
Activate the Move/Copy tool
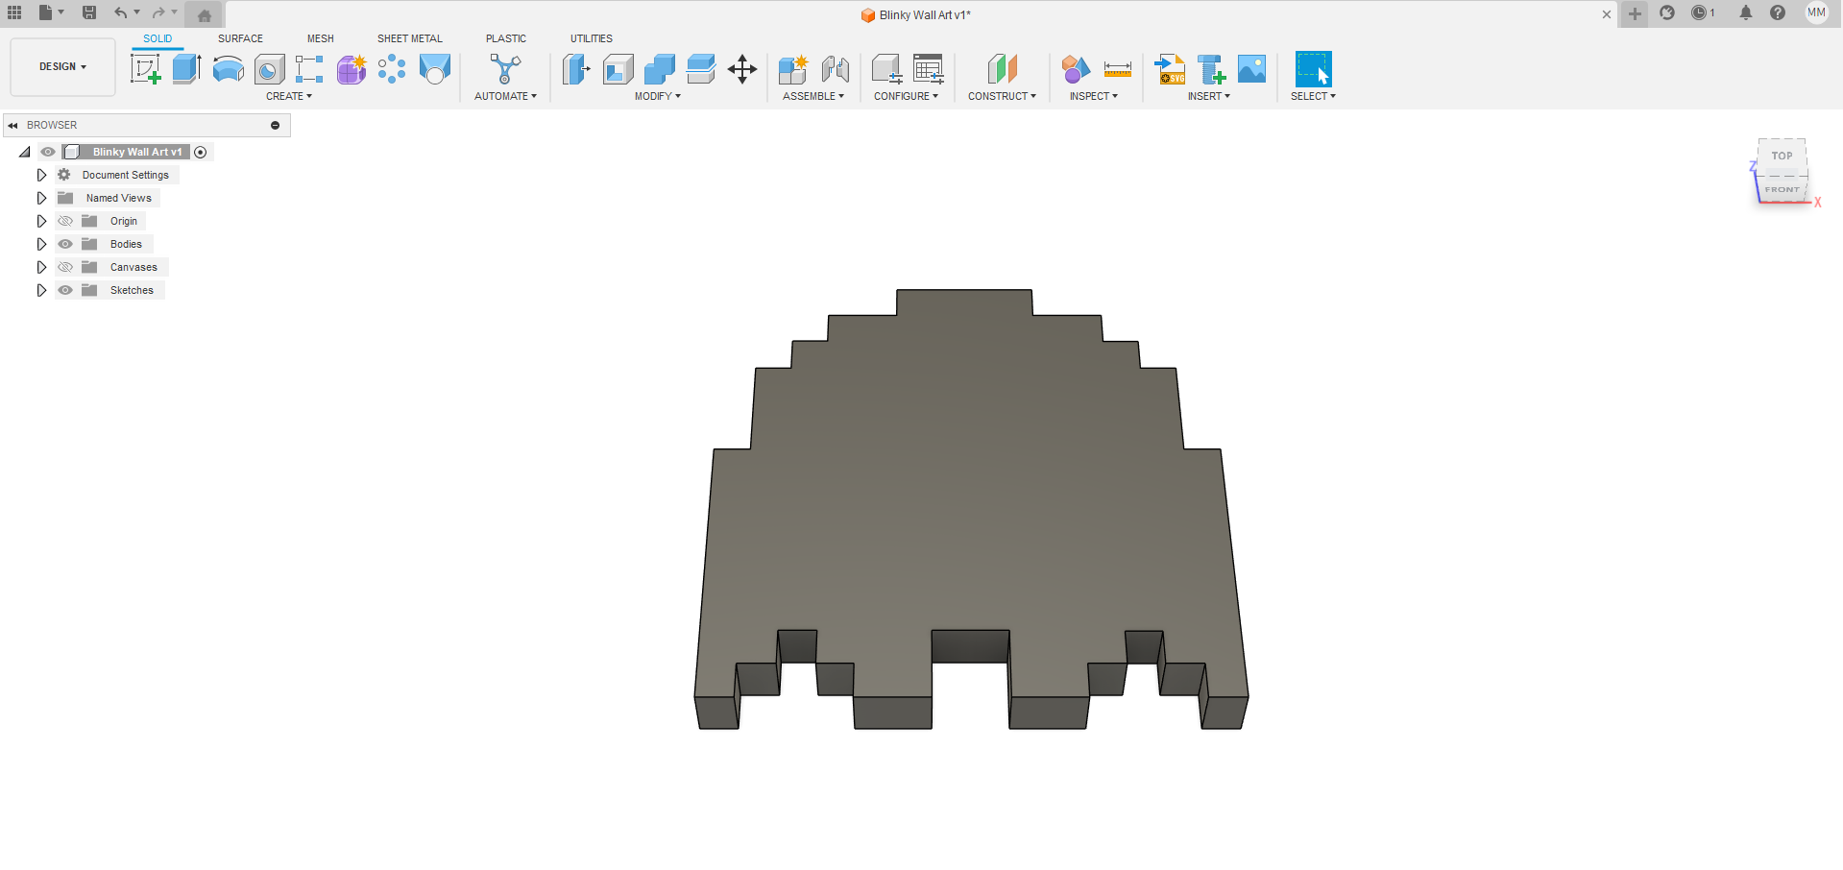tap(742, 69)
